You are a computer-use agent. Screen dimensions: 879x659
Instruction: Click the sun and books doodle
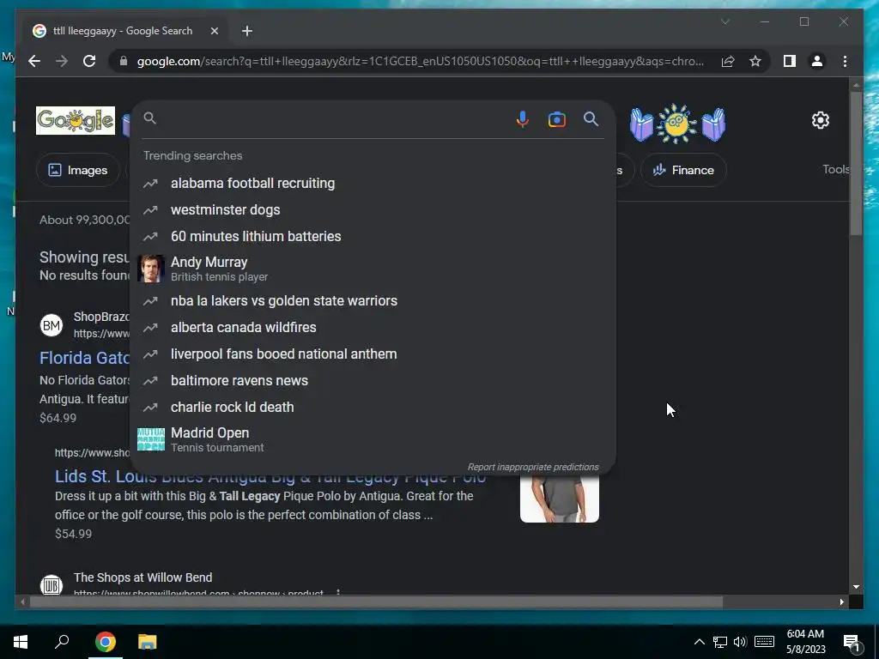pyautogui.click(x=678, y=124)
